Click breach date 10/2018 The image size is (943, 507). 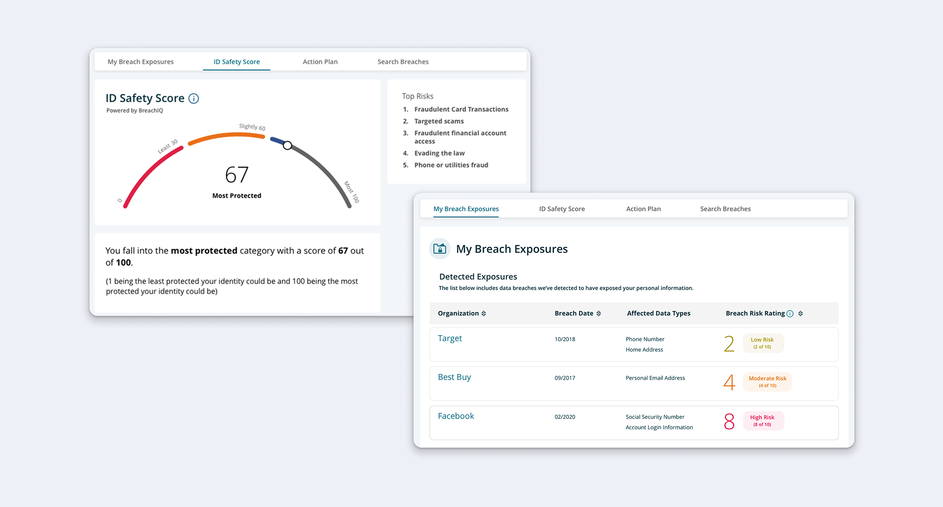[565, 339]
